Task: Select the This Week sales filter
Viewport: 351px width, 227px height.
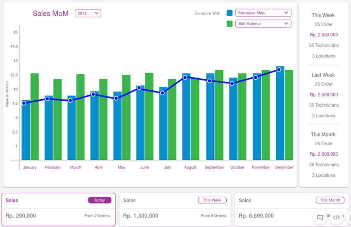Action: [212, 200]
